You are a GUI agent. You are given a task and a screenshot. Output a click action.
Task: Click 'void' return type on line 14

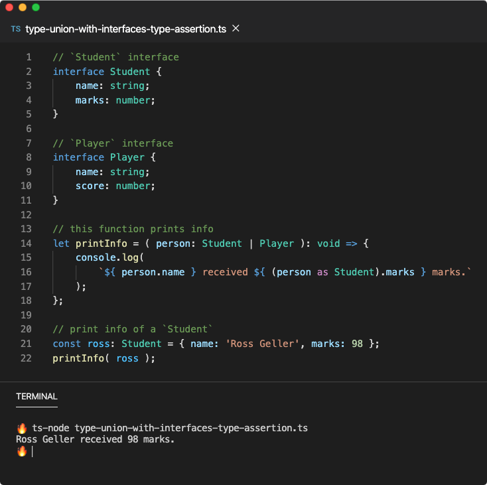(x=328, y=243)
